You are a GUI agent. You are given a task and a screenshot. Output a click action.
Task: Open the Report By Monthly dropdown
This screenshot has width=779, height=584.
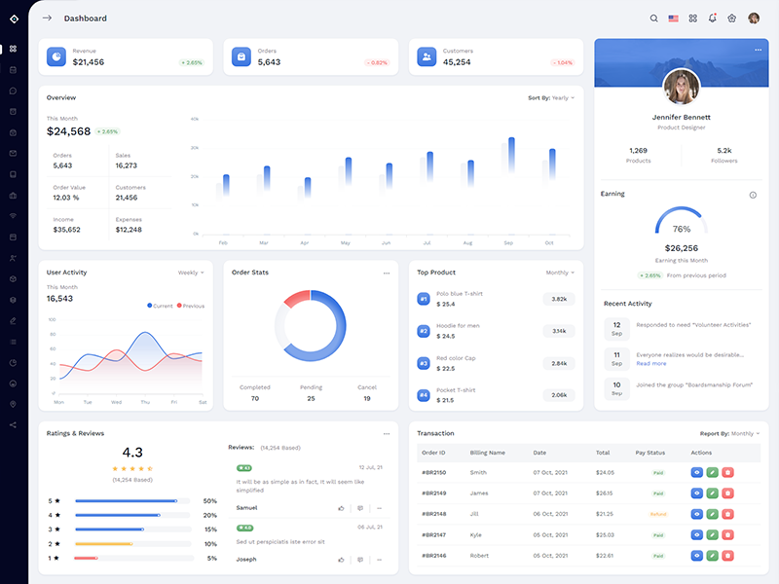coord(730,433)
